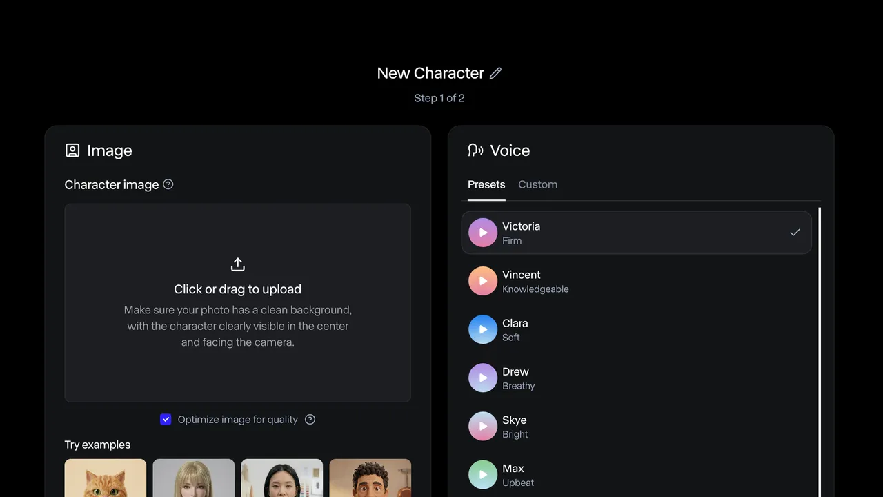Image resolution: width=883 pixels, height=497 pixels.
Task: Click the voice list vertical scrollbar
Action: tap(820, 352)
